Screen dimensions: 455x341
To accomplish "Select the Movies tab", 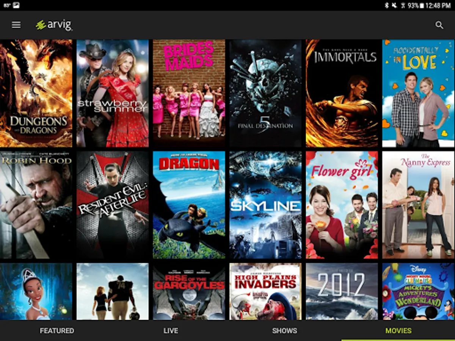I will pyautogui.click(x=398, y=331).
